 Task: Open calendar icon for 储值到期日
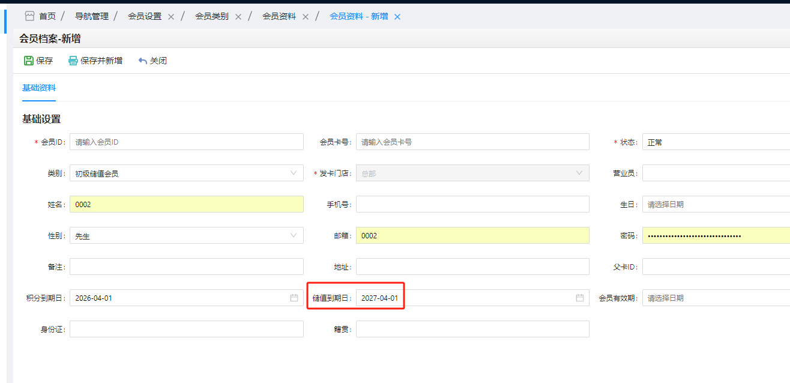click(580, 298)
